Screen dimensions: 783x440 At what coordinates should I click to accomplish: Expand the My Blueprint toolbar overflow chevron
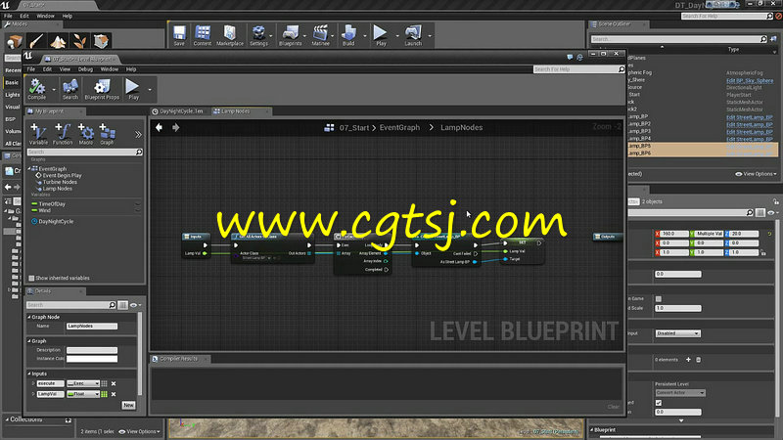(138, 135)
